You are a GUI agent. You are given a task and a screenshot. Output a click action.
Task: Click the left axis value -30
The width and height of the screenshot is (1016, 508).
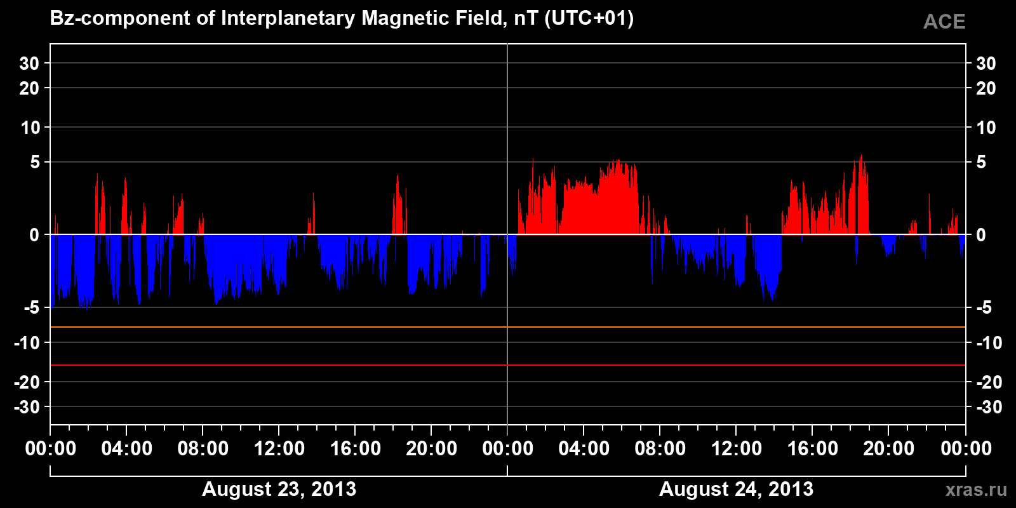pyautogui.click(x=27, y=407)
